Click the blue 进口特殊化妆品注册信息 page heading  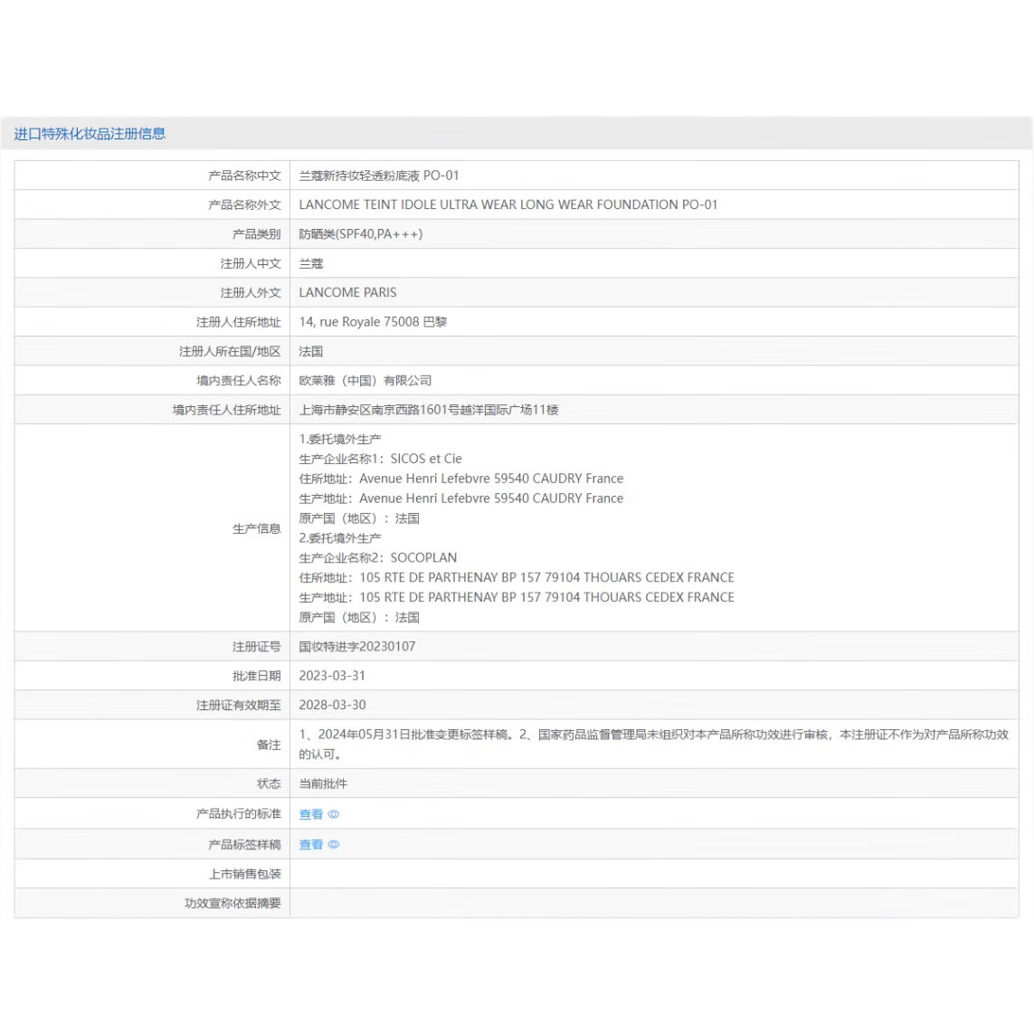pyautogui.click(x=90, y=132)
